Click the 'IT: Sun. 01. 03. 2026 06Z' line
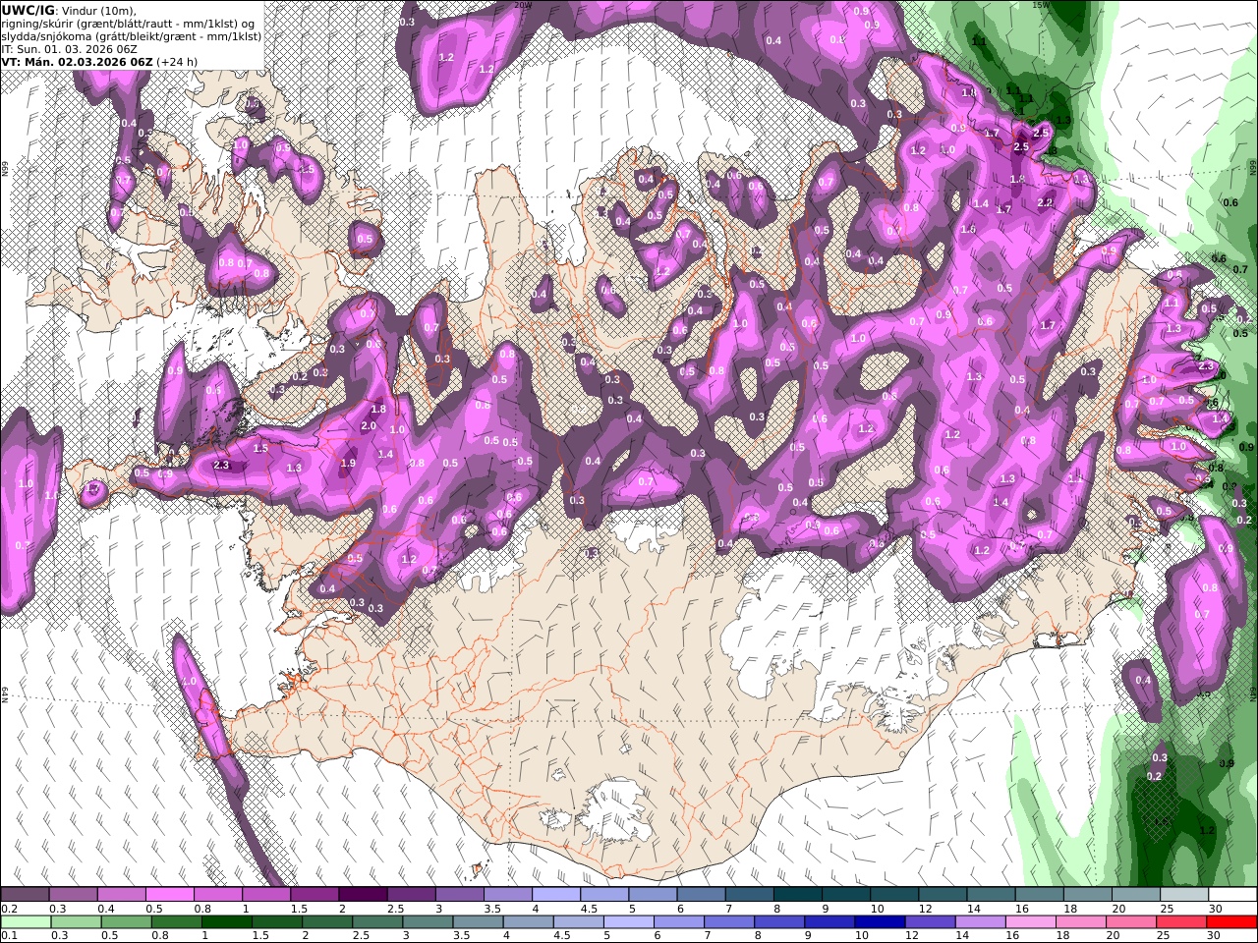The width and height of the screenshot is (1258, 943). [69, 48]
